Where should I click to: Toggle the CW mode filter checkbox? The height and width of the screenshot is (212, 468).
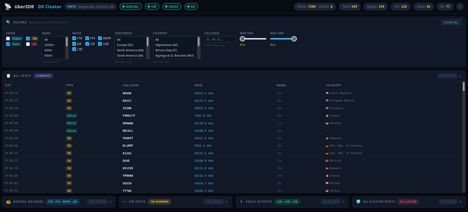(x=87, y=44)
